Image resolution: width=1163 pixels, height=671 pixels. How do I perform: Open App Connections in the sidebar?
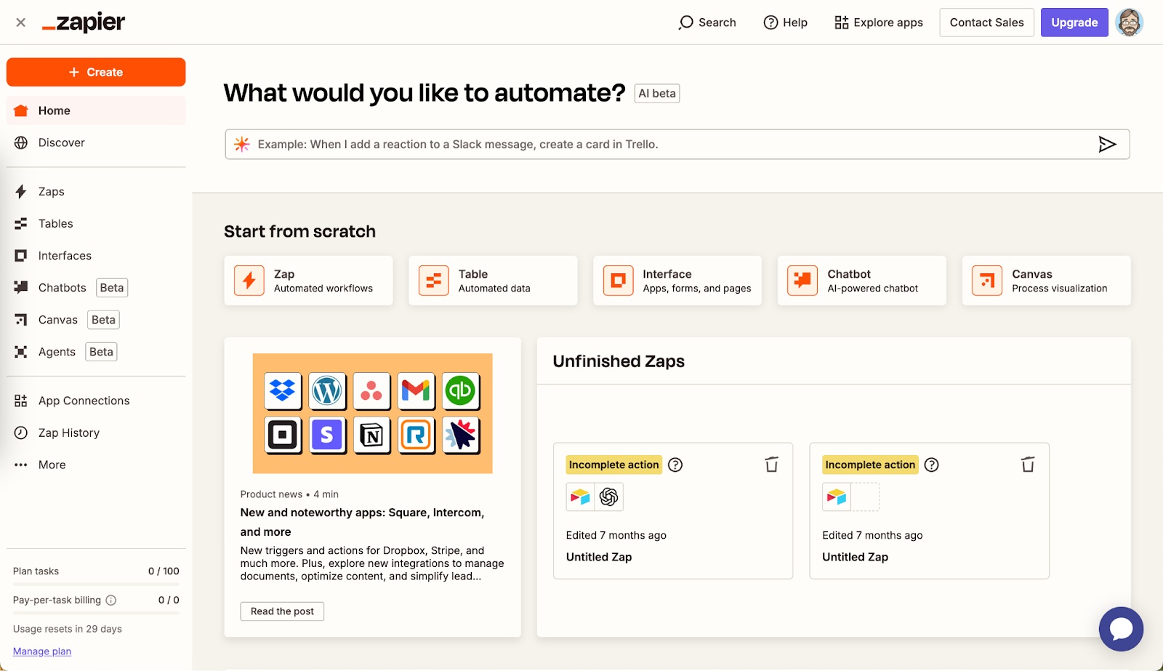[x=96, y=401]
